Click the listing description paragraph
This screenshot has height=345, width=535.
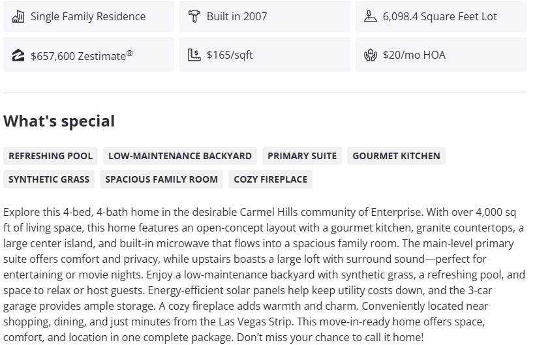click(x=264, y=275)
